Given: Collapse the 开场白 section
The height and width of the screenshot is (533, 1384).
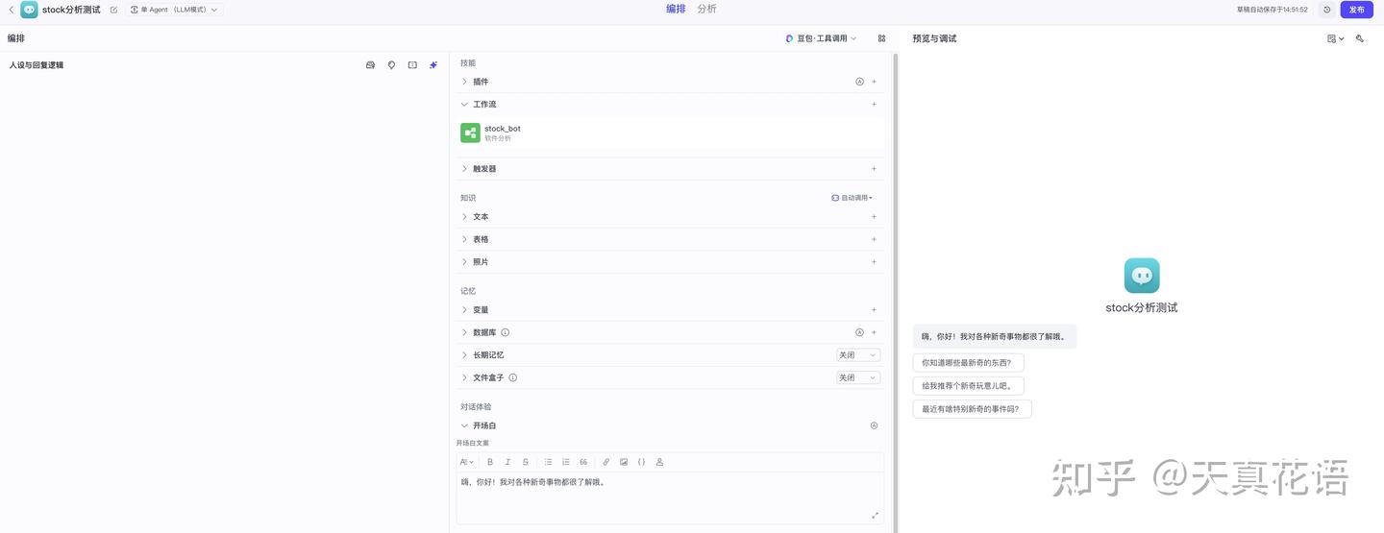Looking at the screenshot, I should tap(465, 425).
